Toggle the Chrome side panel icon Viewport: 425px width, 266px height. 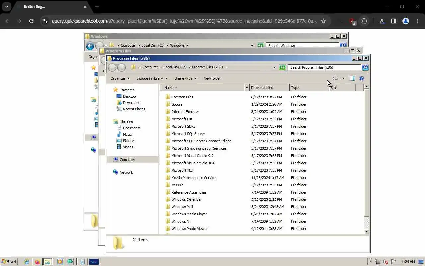pyautogui.click(x=393, y=21)
